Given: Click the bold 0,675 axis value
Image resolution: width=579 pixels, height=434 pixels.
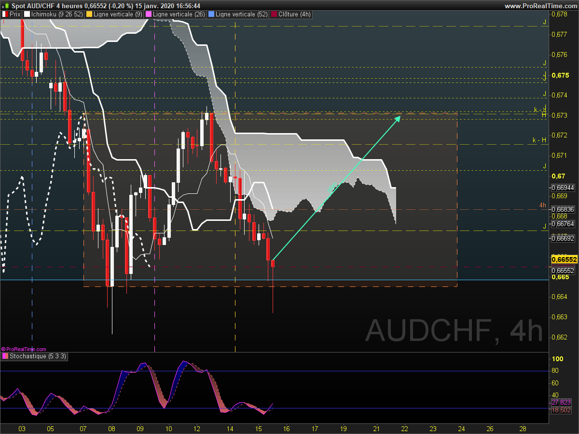Looking at the screenshot, I should [x=560, y=75].
